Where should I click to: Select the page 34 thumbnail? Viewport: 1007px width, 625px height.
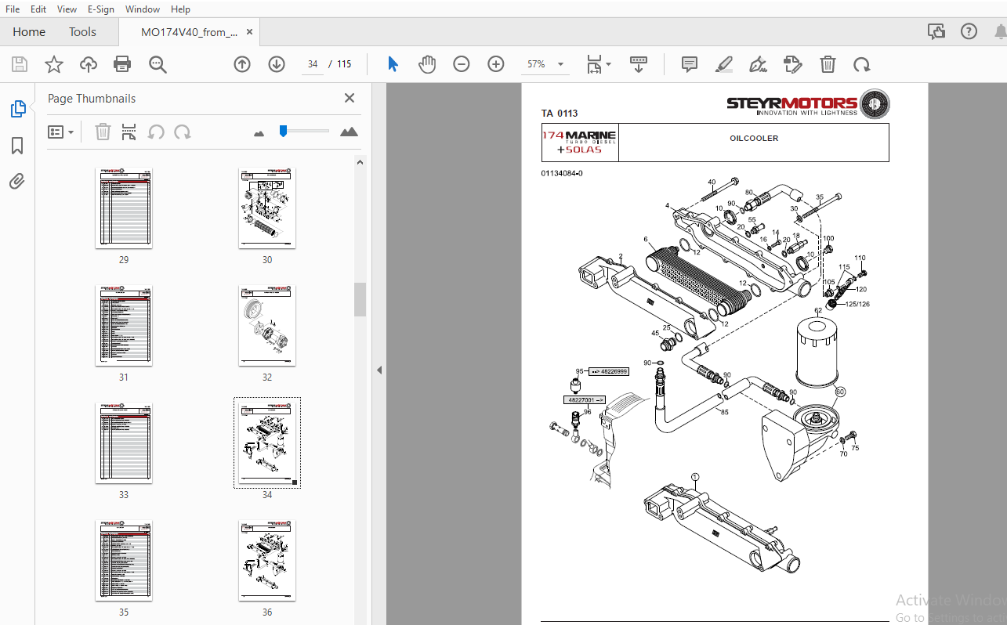pyautogui.click(x=267, y=443)
